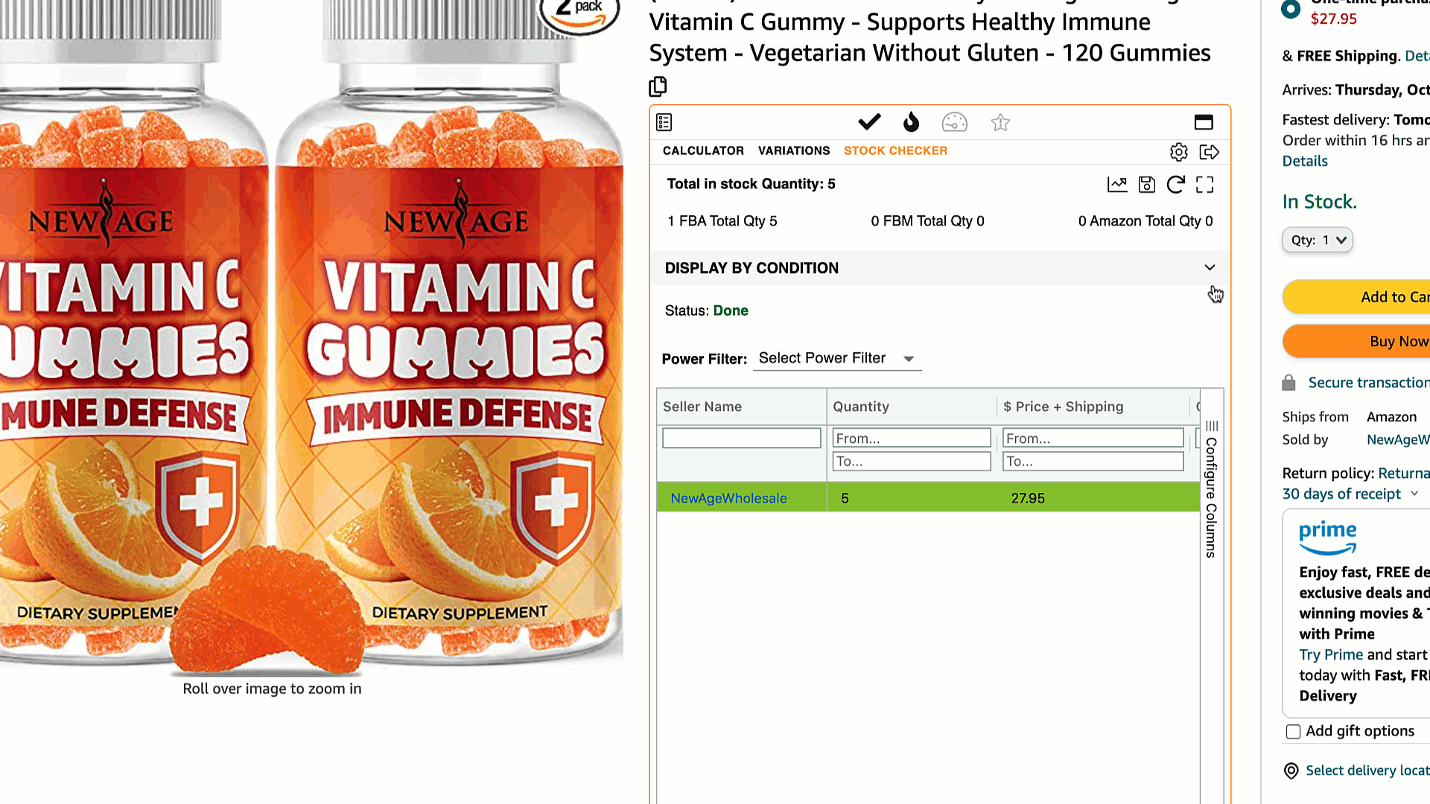Open extension settings gear icon
1430x804 pixels.
(x=1178, y=152)
